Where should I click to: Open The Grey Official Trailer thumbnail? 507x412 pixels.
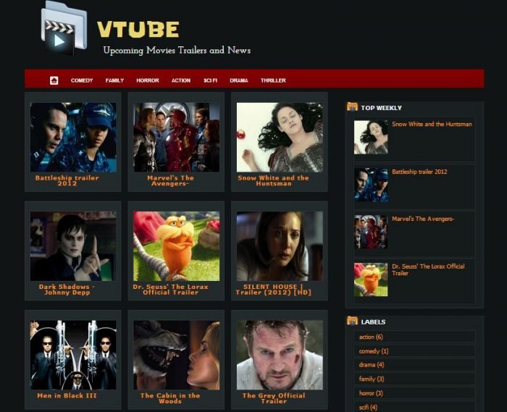[x=280, y=355]
